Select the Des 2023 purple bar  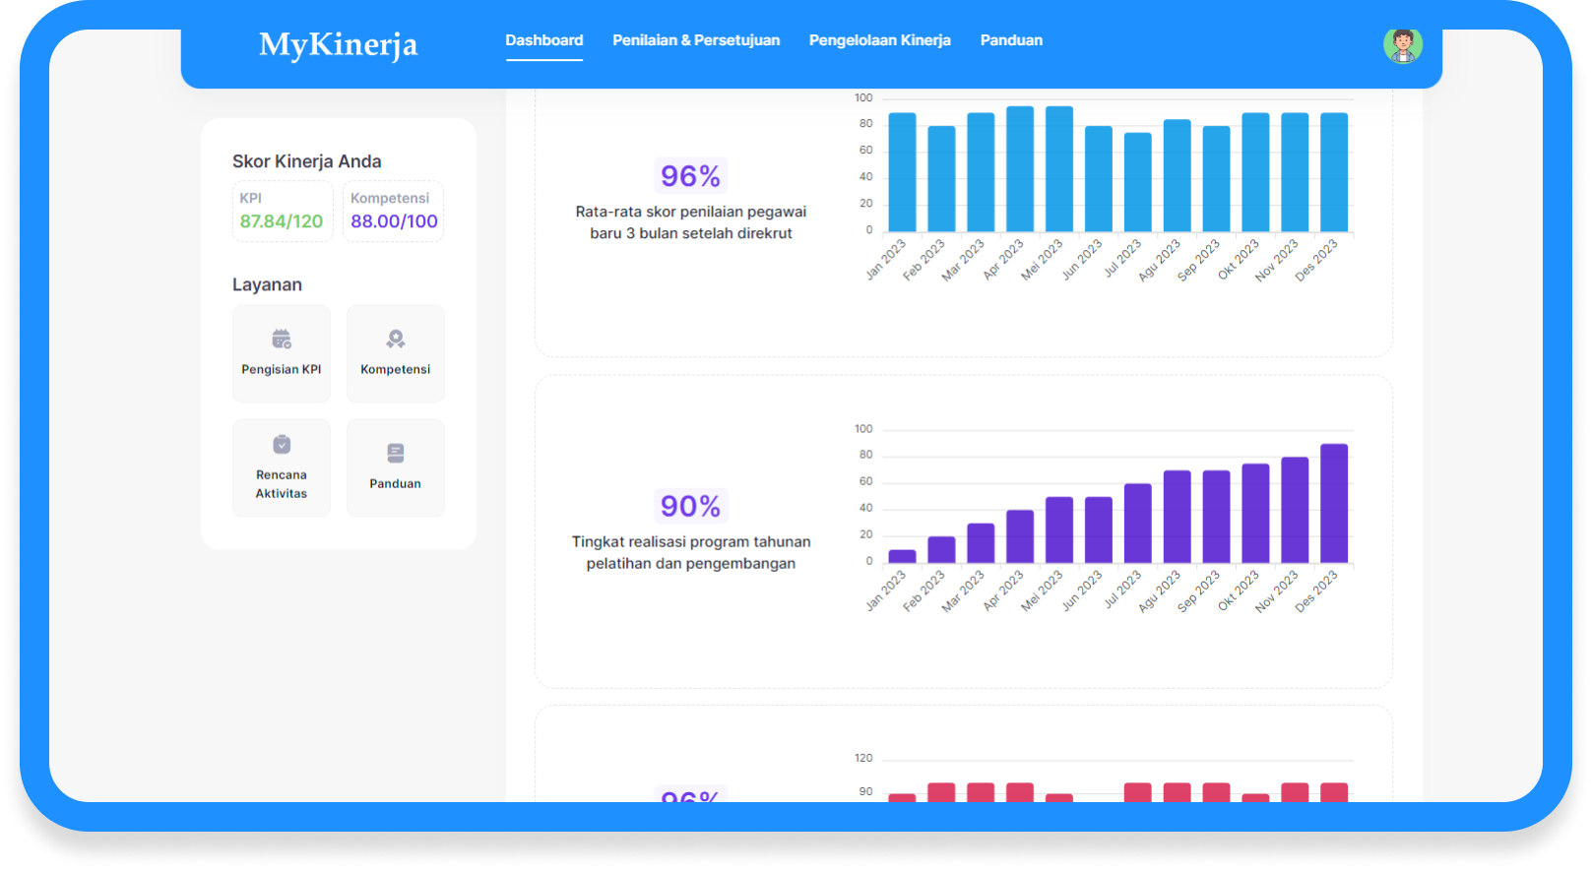point(1334,504)
